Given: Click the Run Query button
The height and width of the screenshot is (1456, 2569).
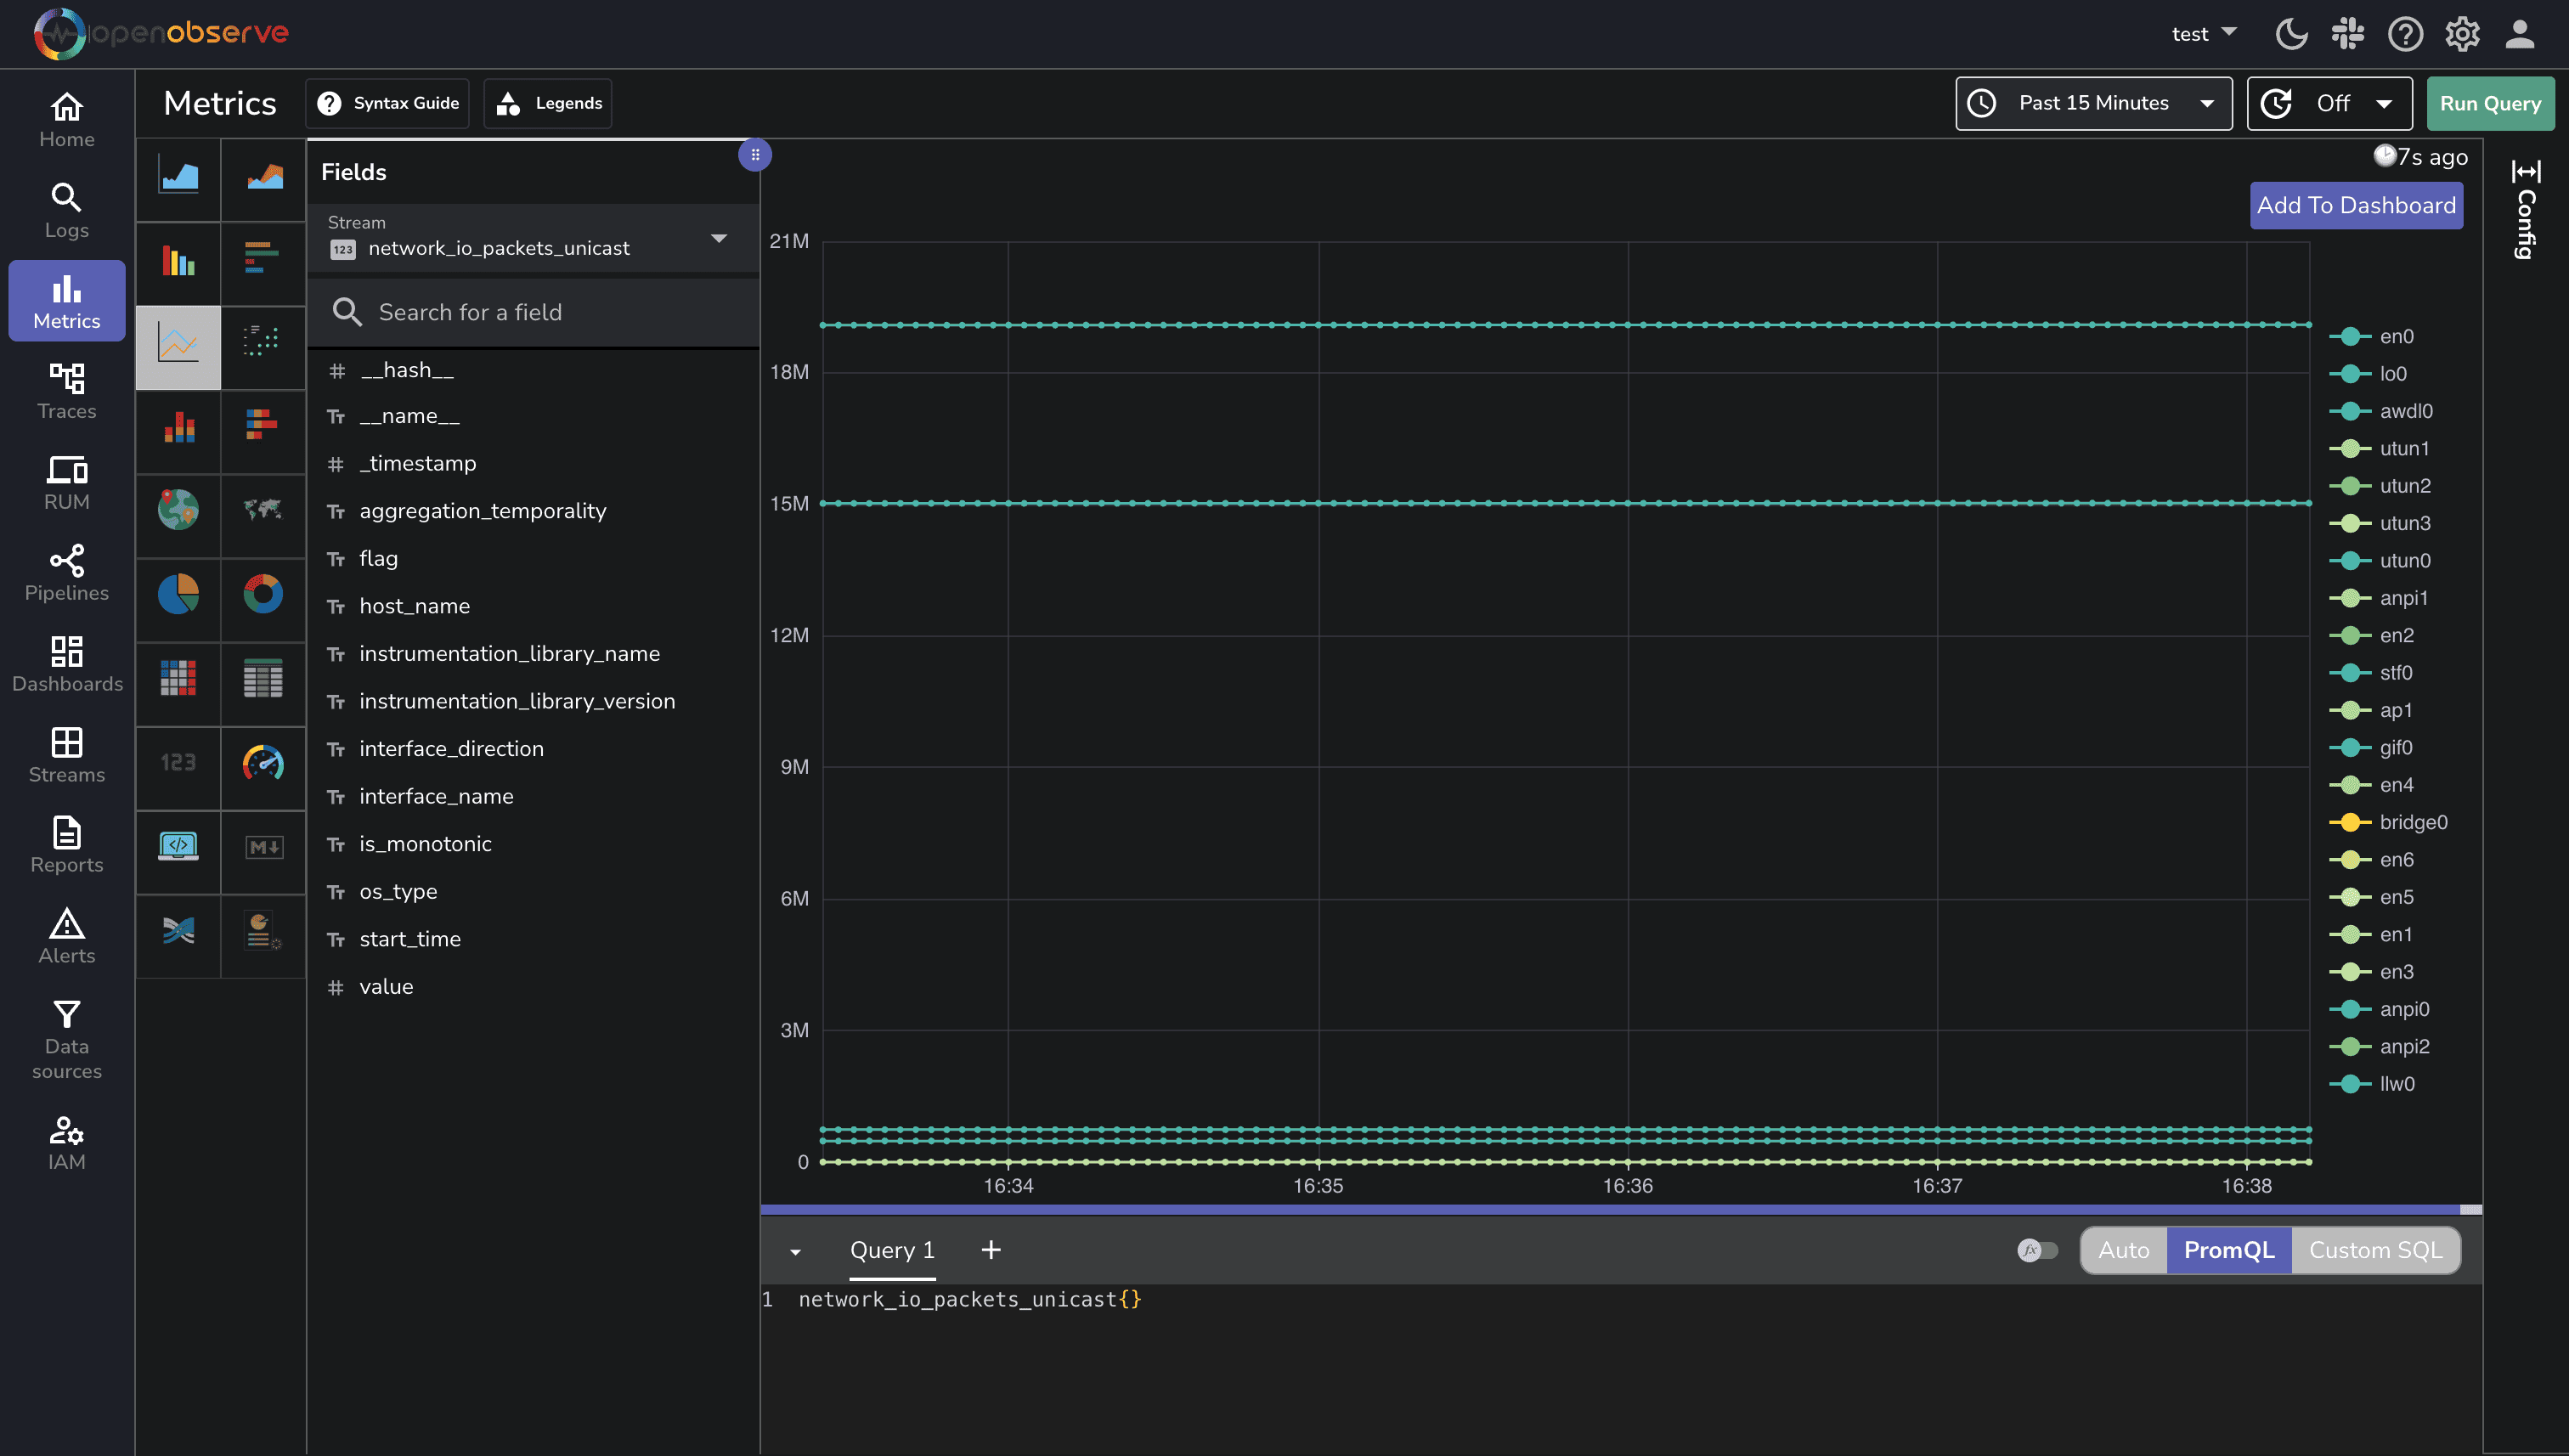Looking at the screenshot, I should (x=2489, y=102).
